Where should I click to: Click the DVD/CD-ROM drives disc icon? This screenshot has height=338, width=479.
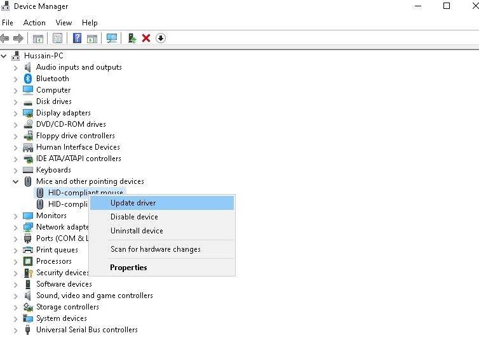coord(28,124)
